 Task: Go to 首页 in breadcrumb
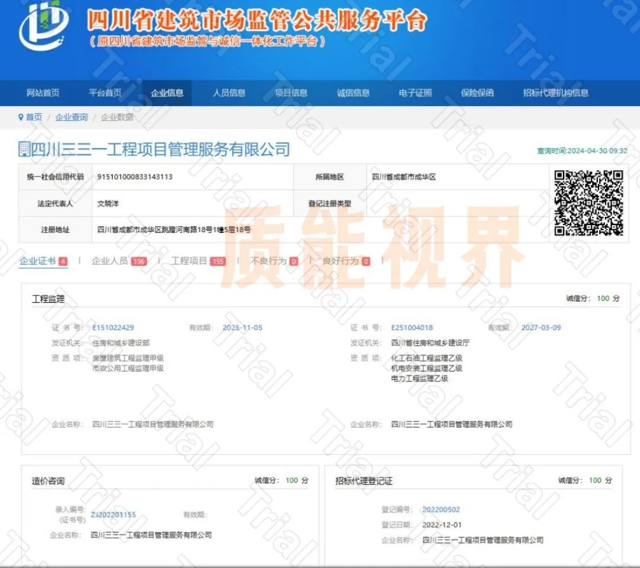33,117
